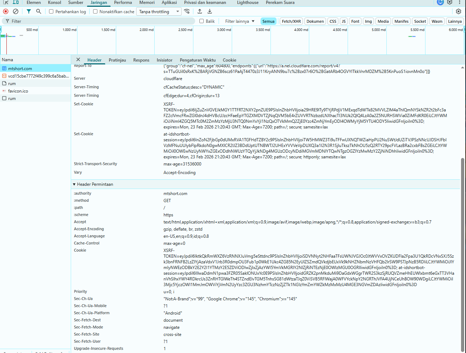The width and height of the screenshot is (466, 353).
Task: Select the mtshort.com request row
Action: [x=36, y=68]
